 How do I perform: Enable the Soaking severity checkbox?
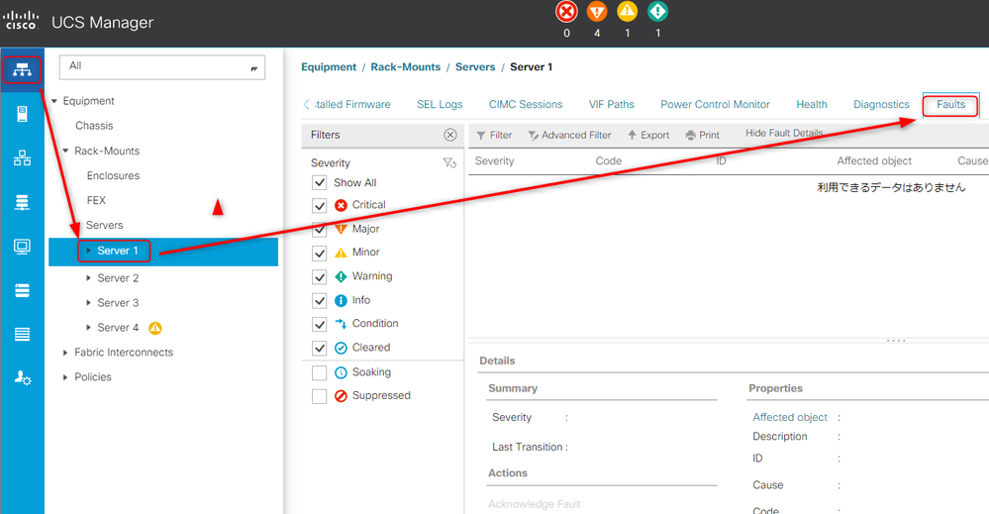coord(319,372)
